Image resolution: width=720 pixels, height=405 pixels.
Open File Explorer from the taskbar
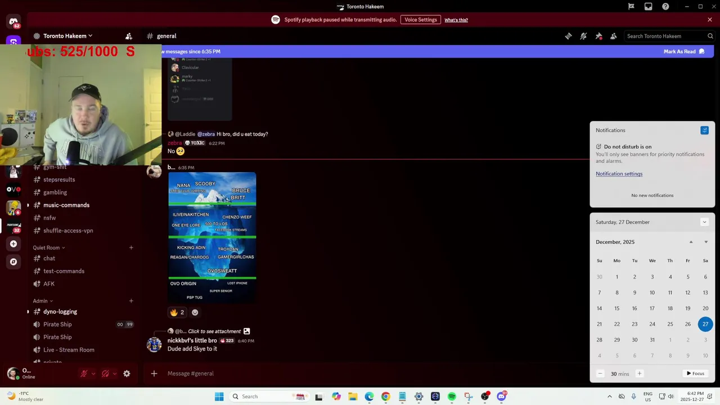[x=353, y=397]
